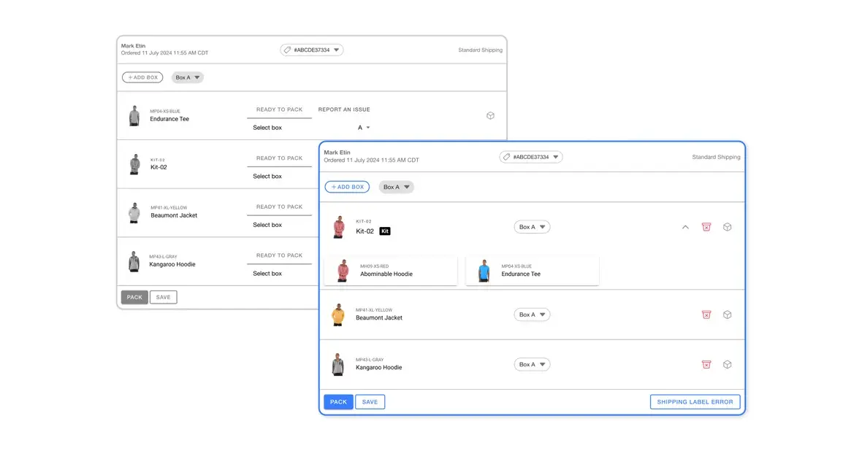Click the Abominable Hoodie kit item card
This screenshot has height=451, width=862.
[391, 270]
